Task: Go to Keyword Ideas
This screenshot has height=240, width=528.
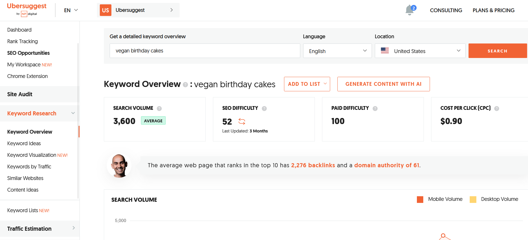Action: tap(24, 143)
